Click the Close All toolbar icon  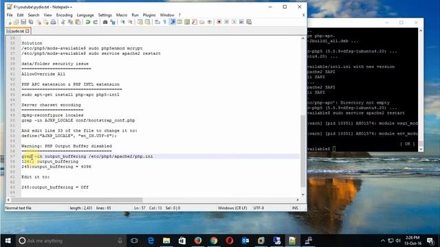click(46, 22)
